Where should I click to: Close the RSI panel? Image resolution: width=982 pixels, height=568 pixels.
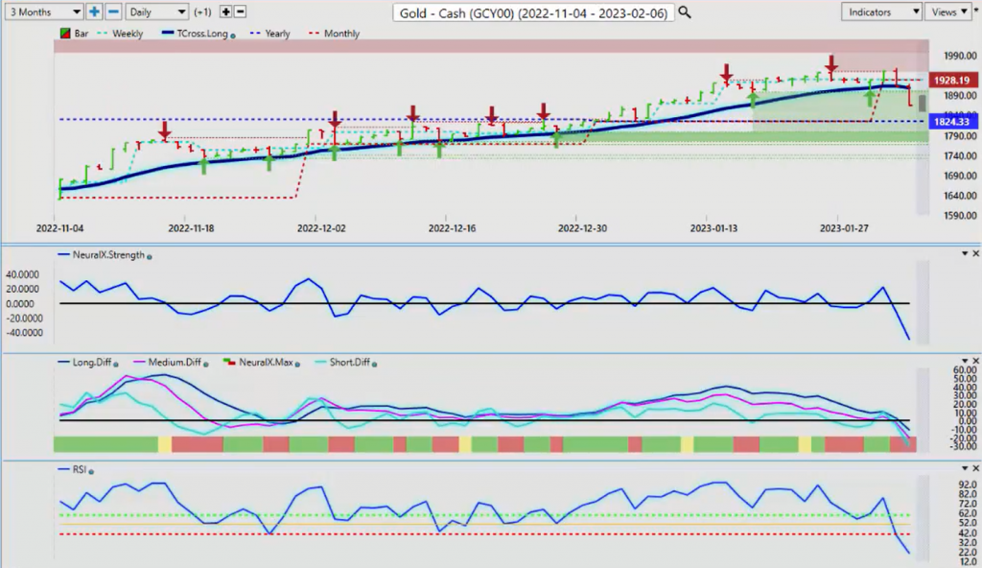click(975, 468)
